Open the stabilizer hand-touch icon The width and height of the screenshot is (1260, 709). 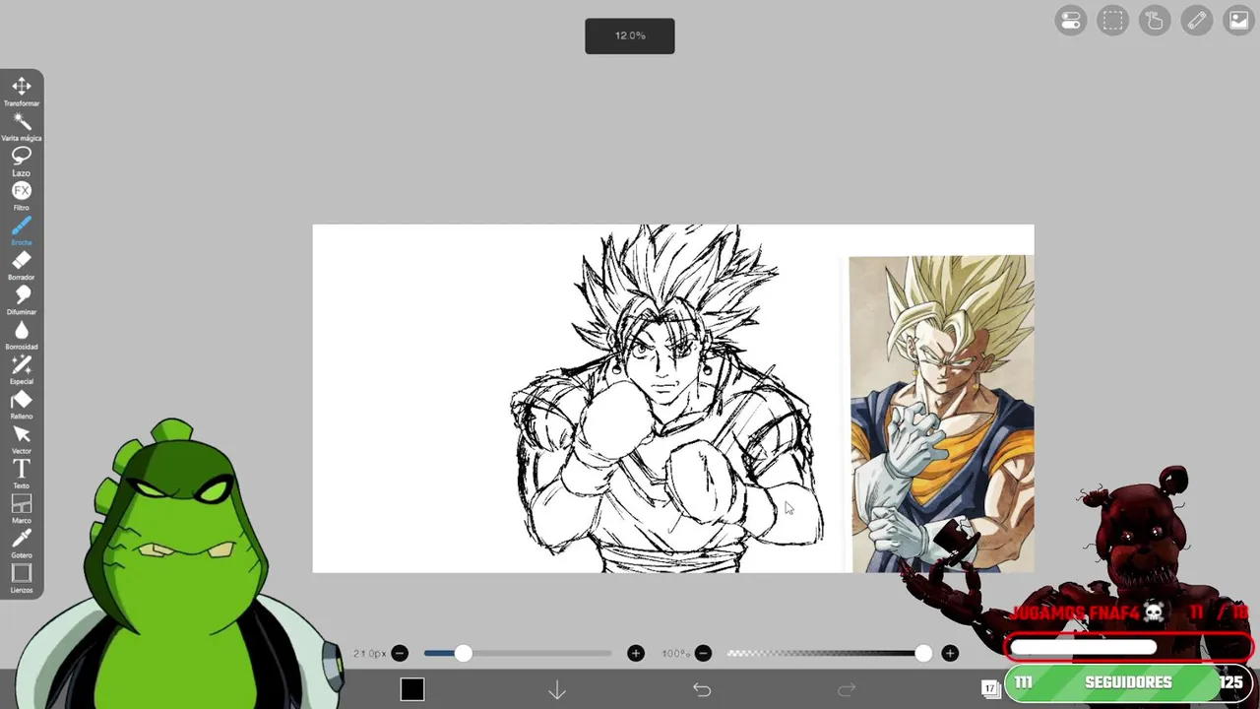point(1155,21)
